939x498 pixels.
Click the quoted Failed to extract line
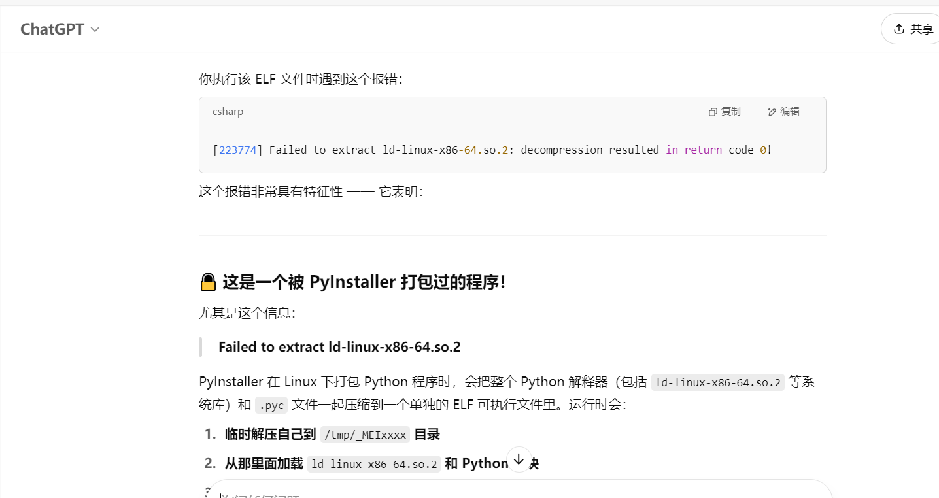(339, 347)
